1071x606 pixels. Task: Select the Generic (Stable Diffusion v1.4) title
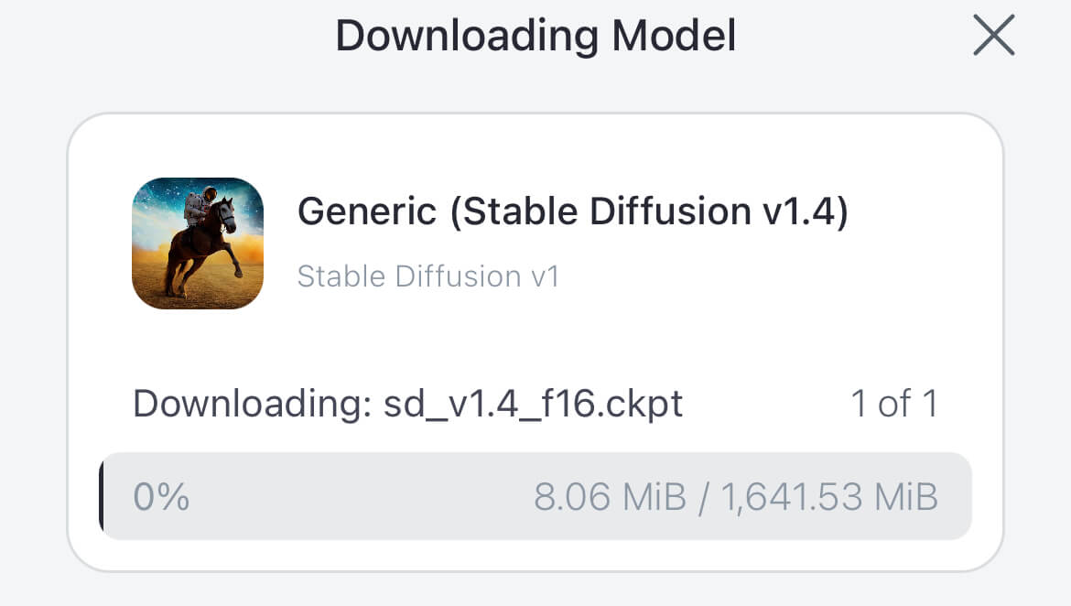[572, 211]
